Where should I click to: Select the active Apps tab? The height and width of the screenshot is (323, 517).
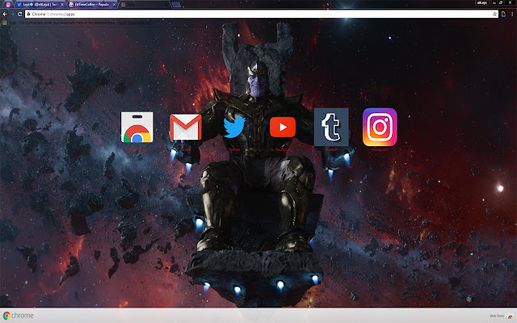click(144, 5)
